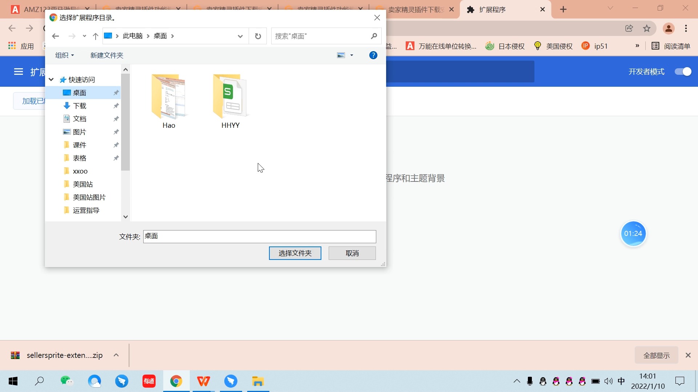Open Windows taskbar search
The height and width of the screenshot is (392, 698).
click(x=39, y=381)
